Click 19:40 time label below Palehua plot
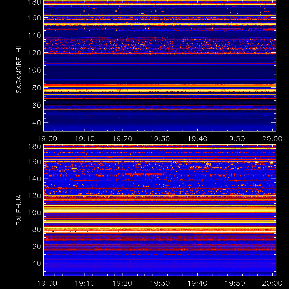The image size is (289, 289). tap(197, 283)
